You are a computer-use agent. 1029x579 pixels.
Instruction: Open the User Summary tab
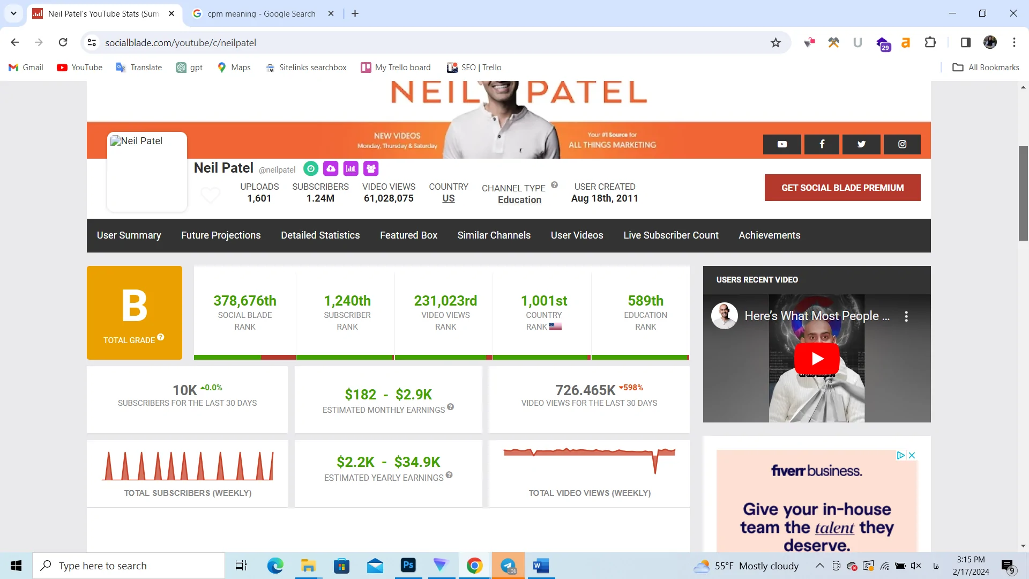[129, 235]
